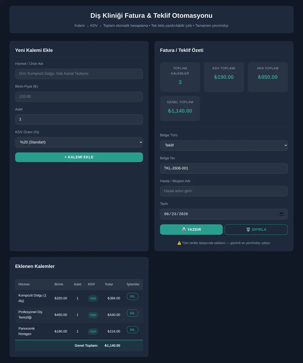Click the Hizmet column header
This screenshot has width=303, height=363.
click(24, 284)
